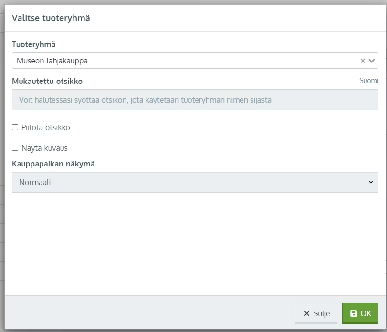Clear the Museon lahjakauppa selection with X icon
Viewport: 387px width, 332px height.
pos(363,61)
